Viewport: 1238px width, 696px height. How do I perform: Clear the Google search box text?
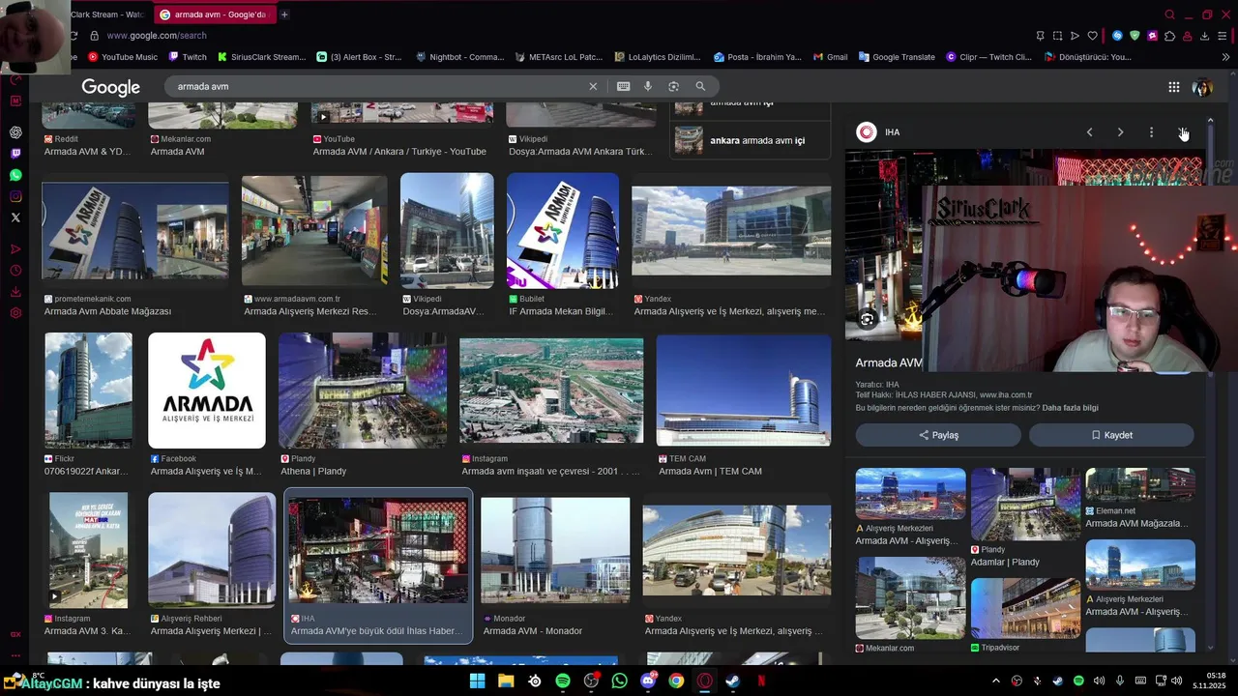click(593, 86)
